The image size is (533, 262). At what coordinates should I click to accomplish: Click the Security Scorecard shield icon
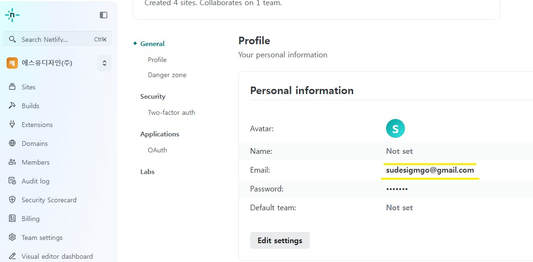tap(12, 199)
